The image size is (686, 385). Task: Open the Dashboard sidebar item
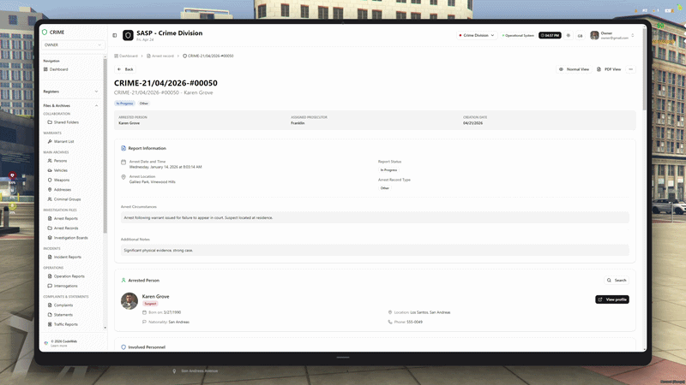[x=58, y=69]
